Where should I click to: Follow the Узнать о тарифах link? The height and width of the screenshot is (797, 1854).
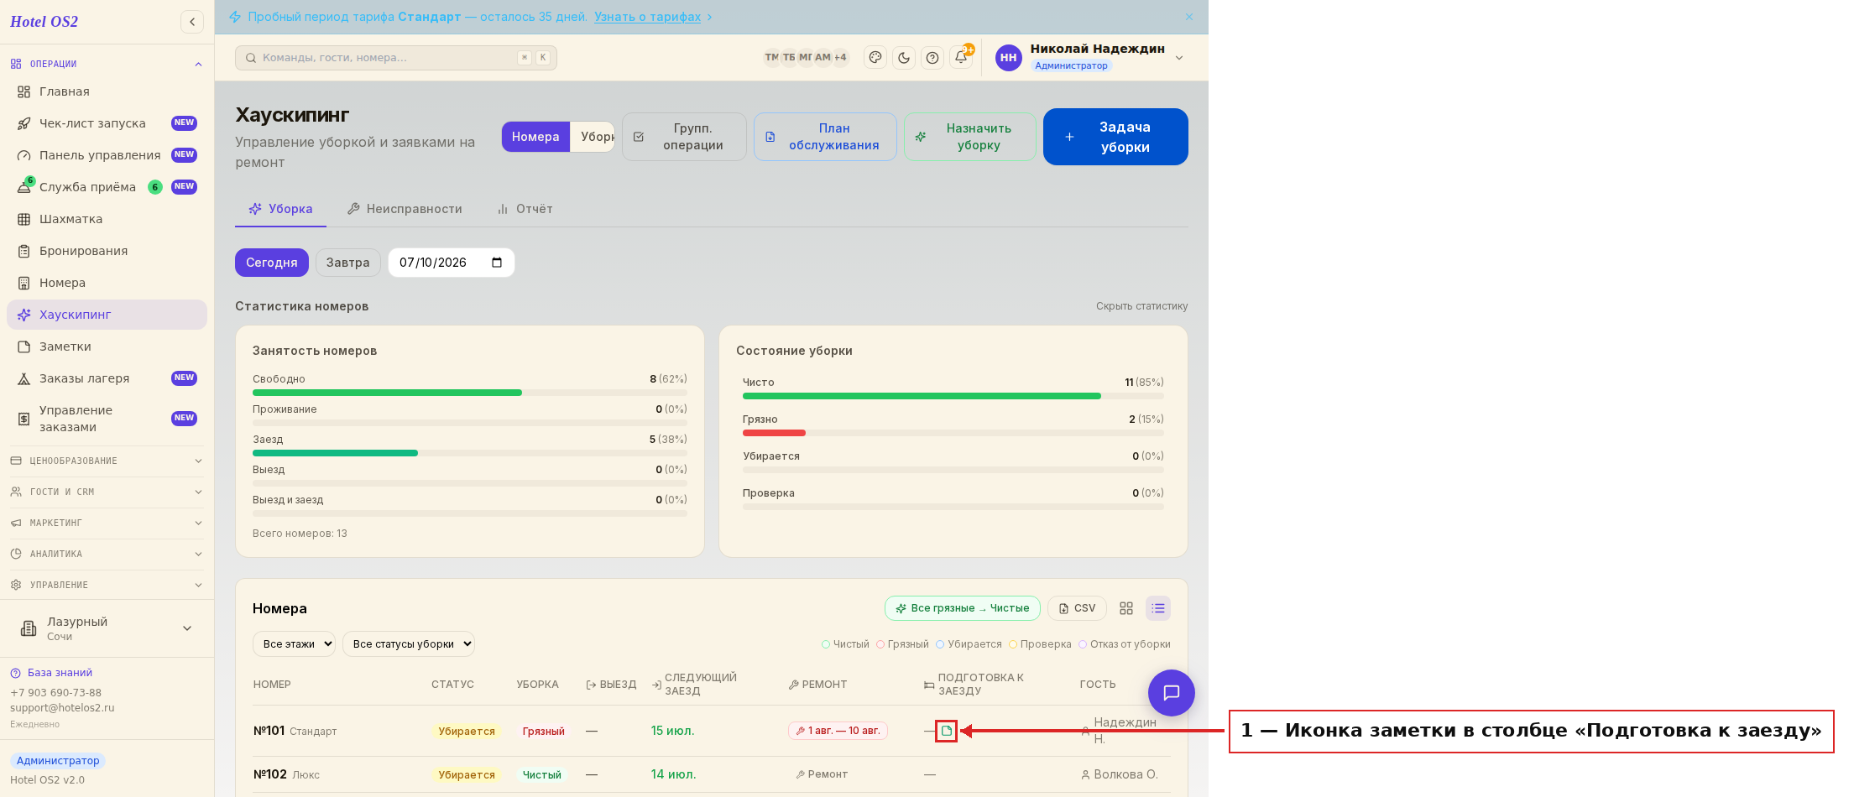[647, 17]
